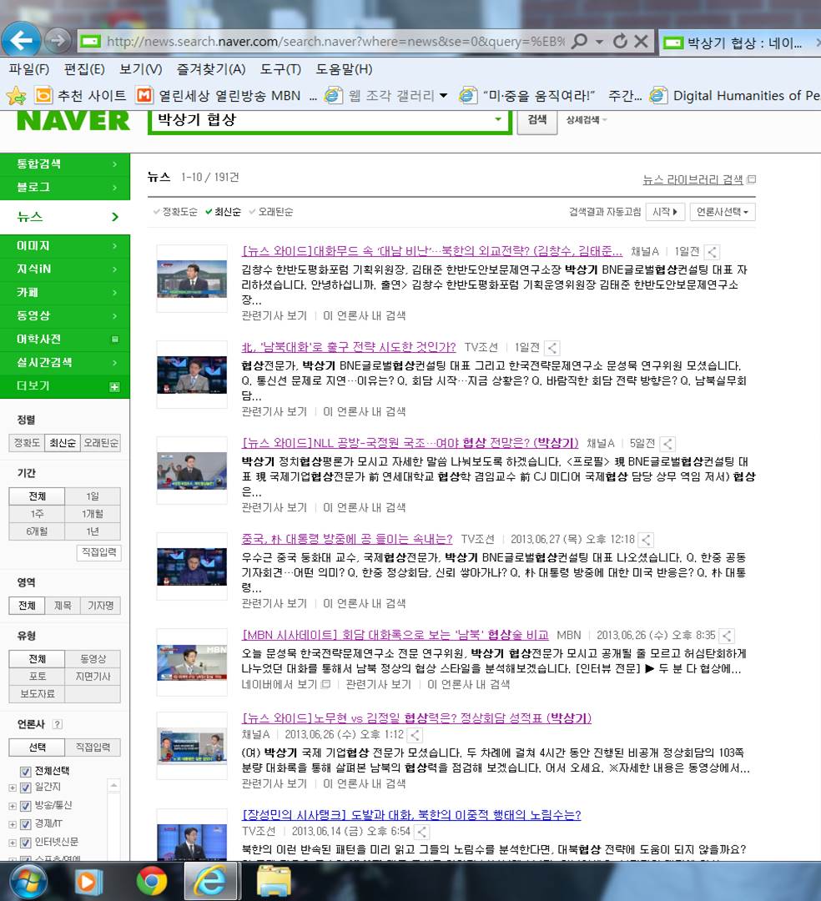This screenshot has width=821, height=901.
Task: Click the Favorites star icon in bookmarks bar
Action: [15, 95]
